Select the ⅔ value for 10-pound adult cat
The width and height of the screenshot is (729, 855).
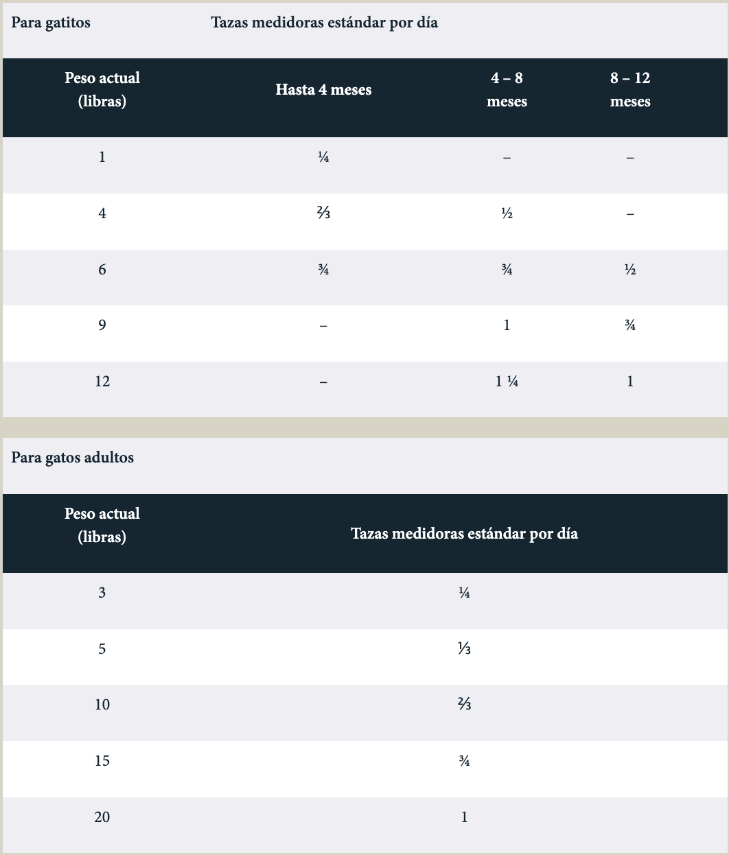[x=465, y=705]
